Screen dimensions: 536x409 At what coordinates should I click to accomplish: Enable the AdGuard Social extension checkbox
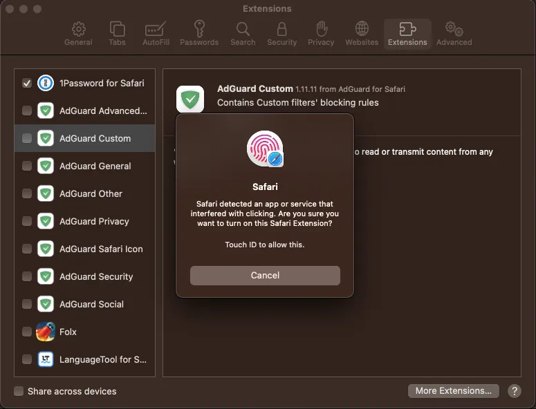pos(27,304)
